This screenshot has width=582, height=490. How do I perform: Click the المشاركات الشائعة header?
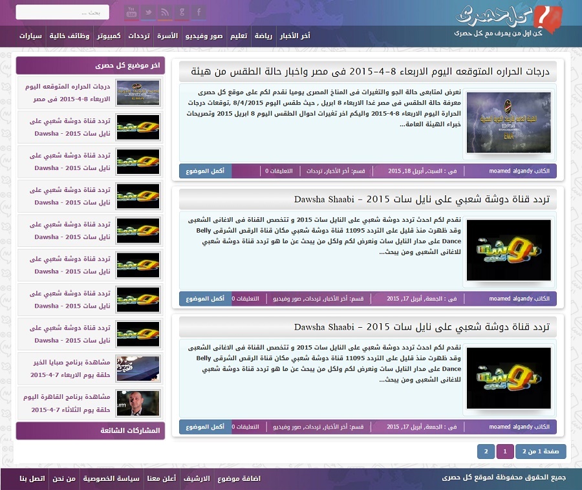click(x=90, y=431)
